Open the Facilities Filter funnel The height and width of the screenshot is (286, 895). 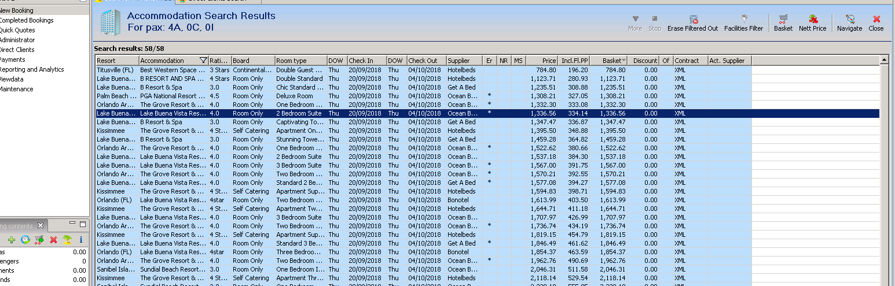[744, 19]
